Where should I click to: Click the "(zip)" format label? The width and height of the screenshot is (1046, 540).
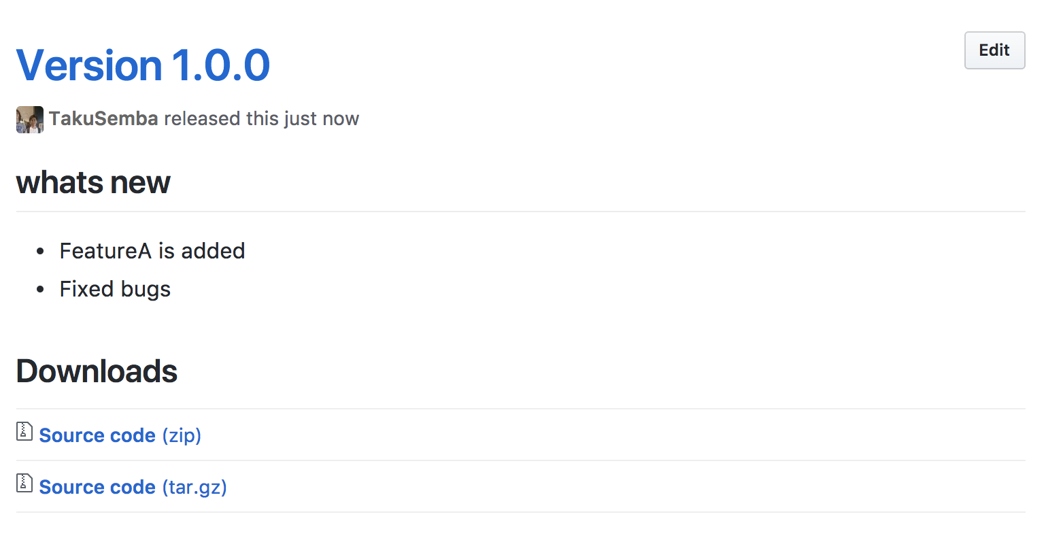tap(182, 435)
